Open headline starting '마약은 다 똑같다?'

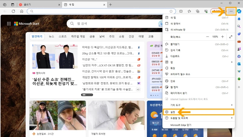point(107,47)
